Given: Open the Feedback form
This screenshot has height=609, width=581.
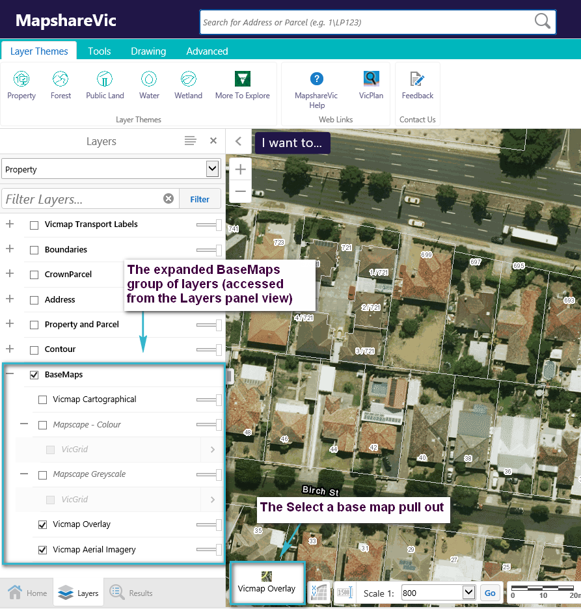Looking at the screenshot, I should pos(418,86).
